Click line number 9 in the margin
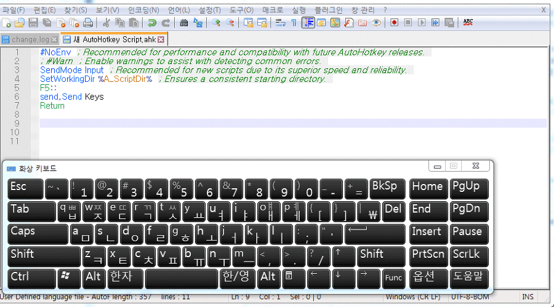This screenshot has width=554, height=307. (x=17, y=123)
